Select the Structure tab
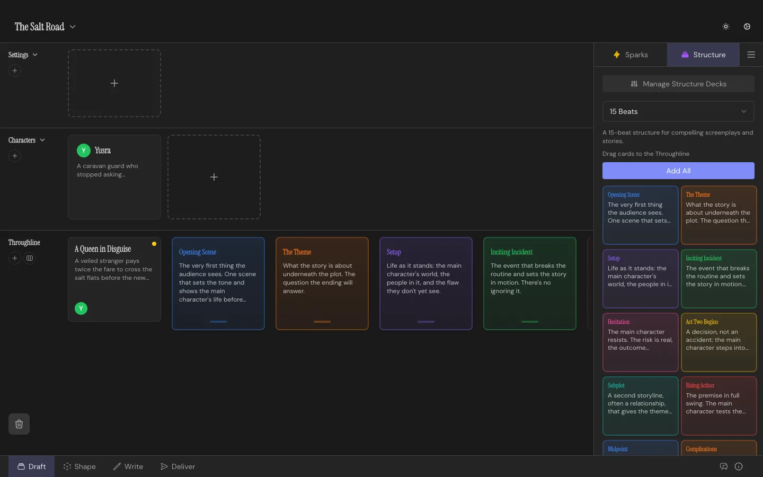Image resolution: width=763 pixels, height=477 pixels. [x=703, y=55]
